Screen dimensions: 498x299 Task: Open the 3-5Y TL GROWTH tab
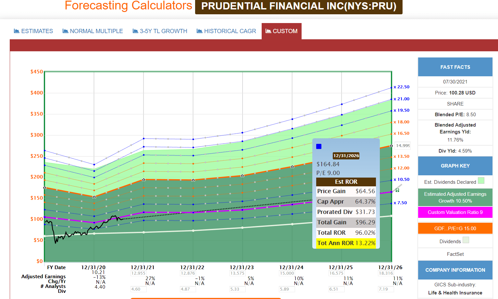[x=160, y=31]
